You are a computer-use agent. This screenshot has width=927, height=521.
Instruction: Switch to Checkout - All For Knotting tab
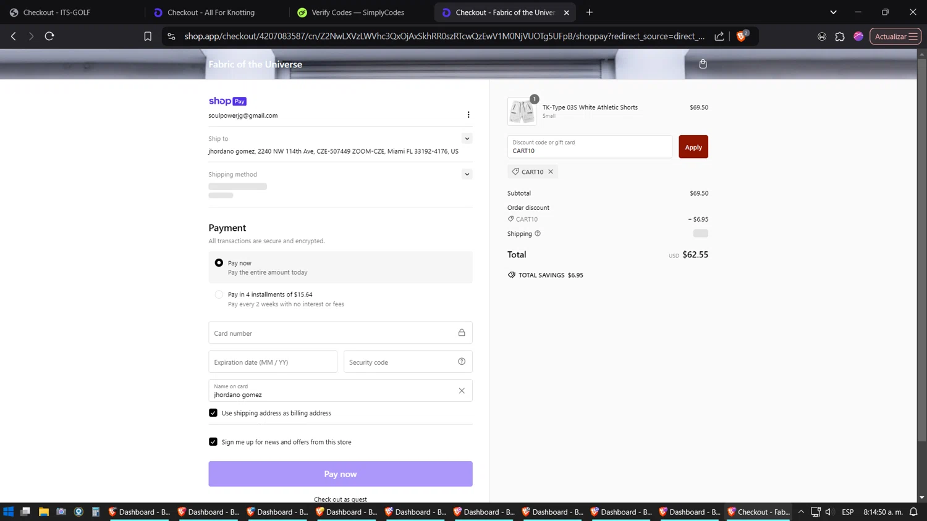216,12
